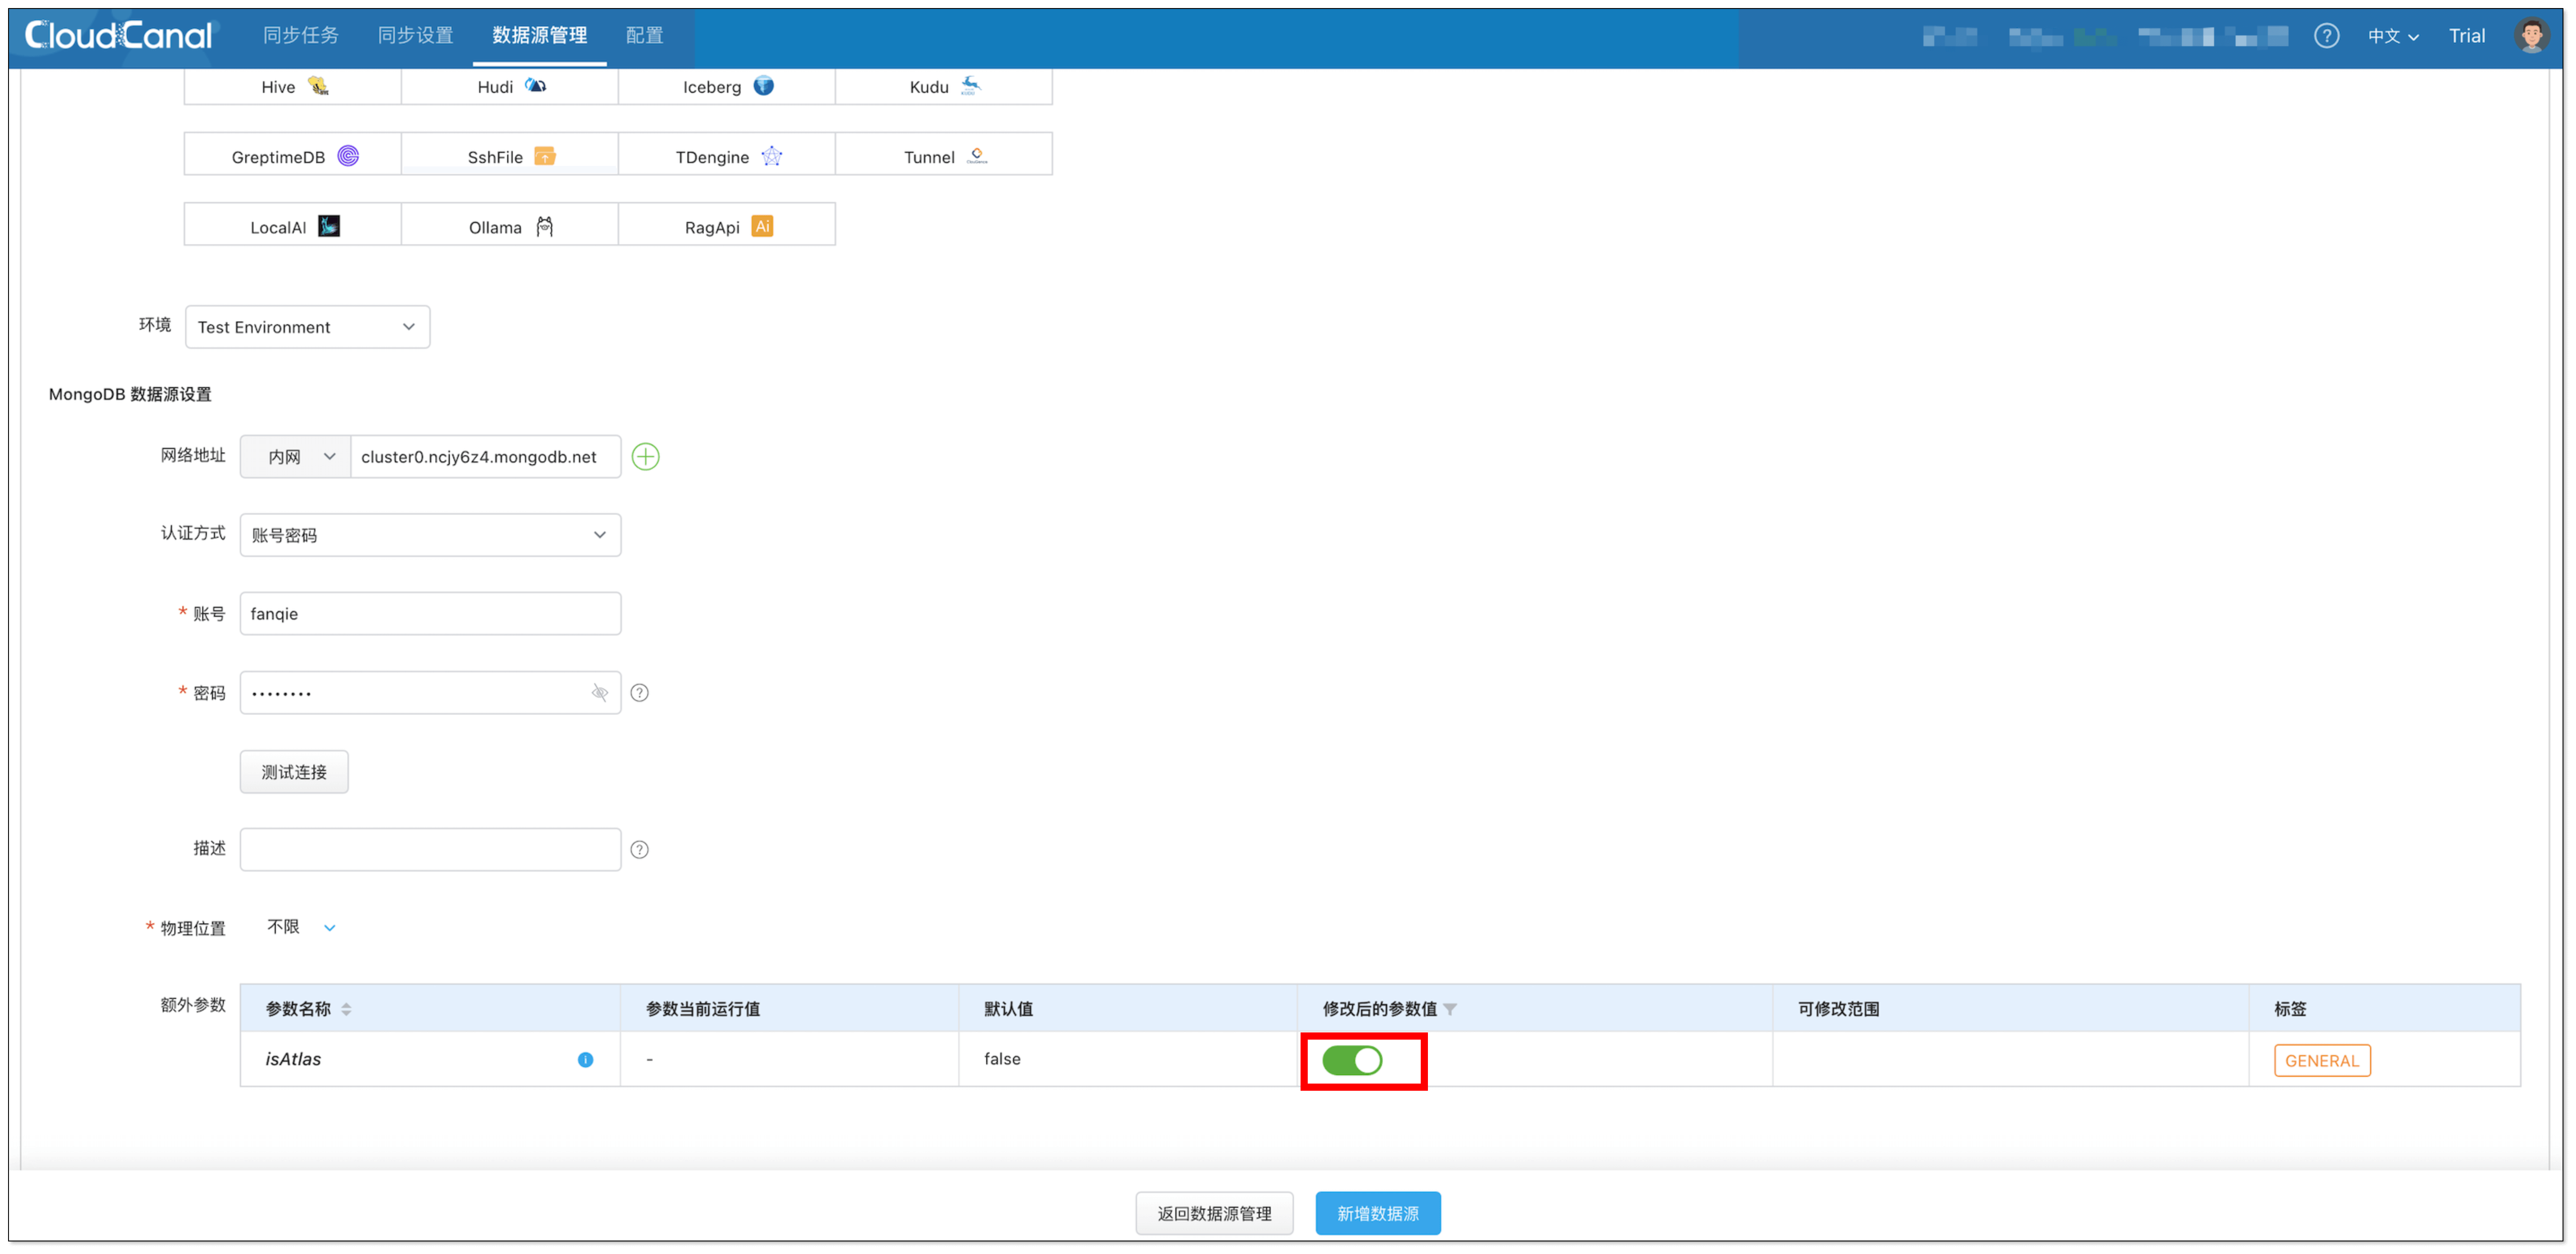Viewport: 2576px width, 1254px height.
Task: Click the 新增数据源 button
Action: pos(1377,1213)
